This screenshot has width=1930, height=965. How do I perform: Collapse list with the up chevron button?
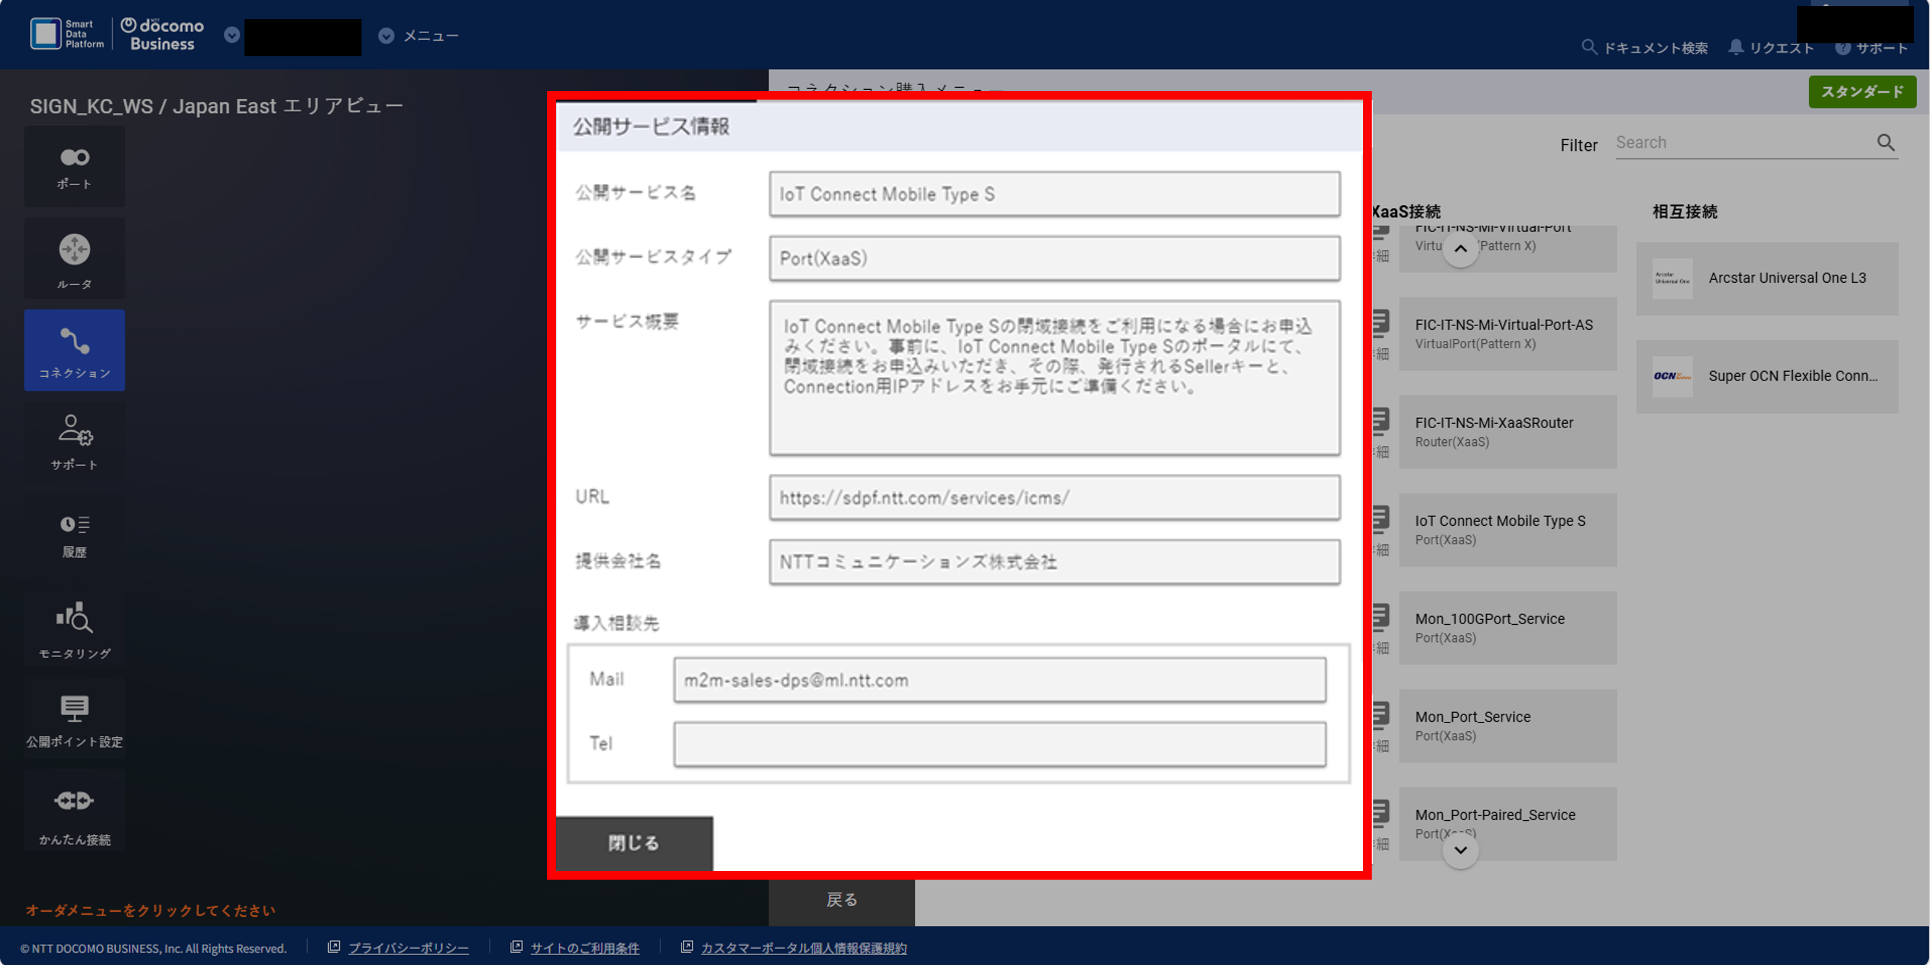1460,249
